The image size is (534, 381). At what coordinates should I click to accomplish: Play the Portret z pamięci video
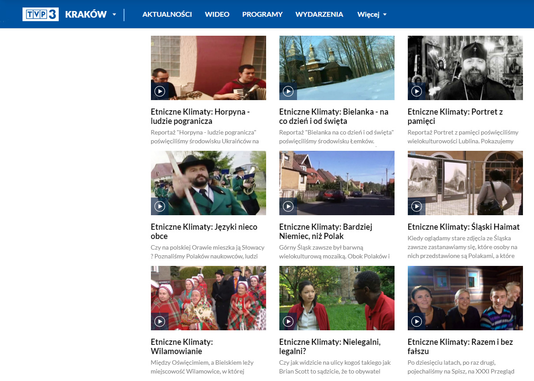[x=417, y=91]
